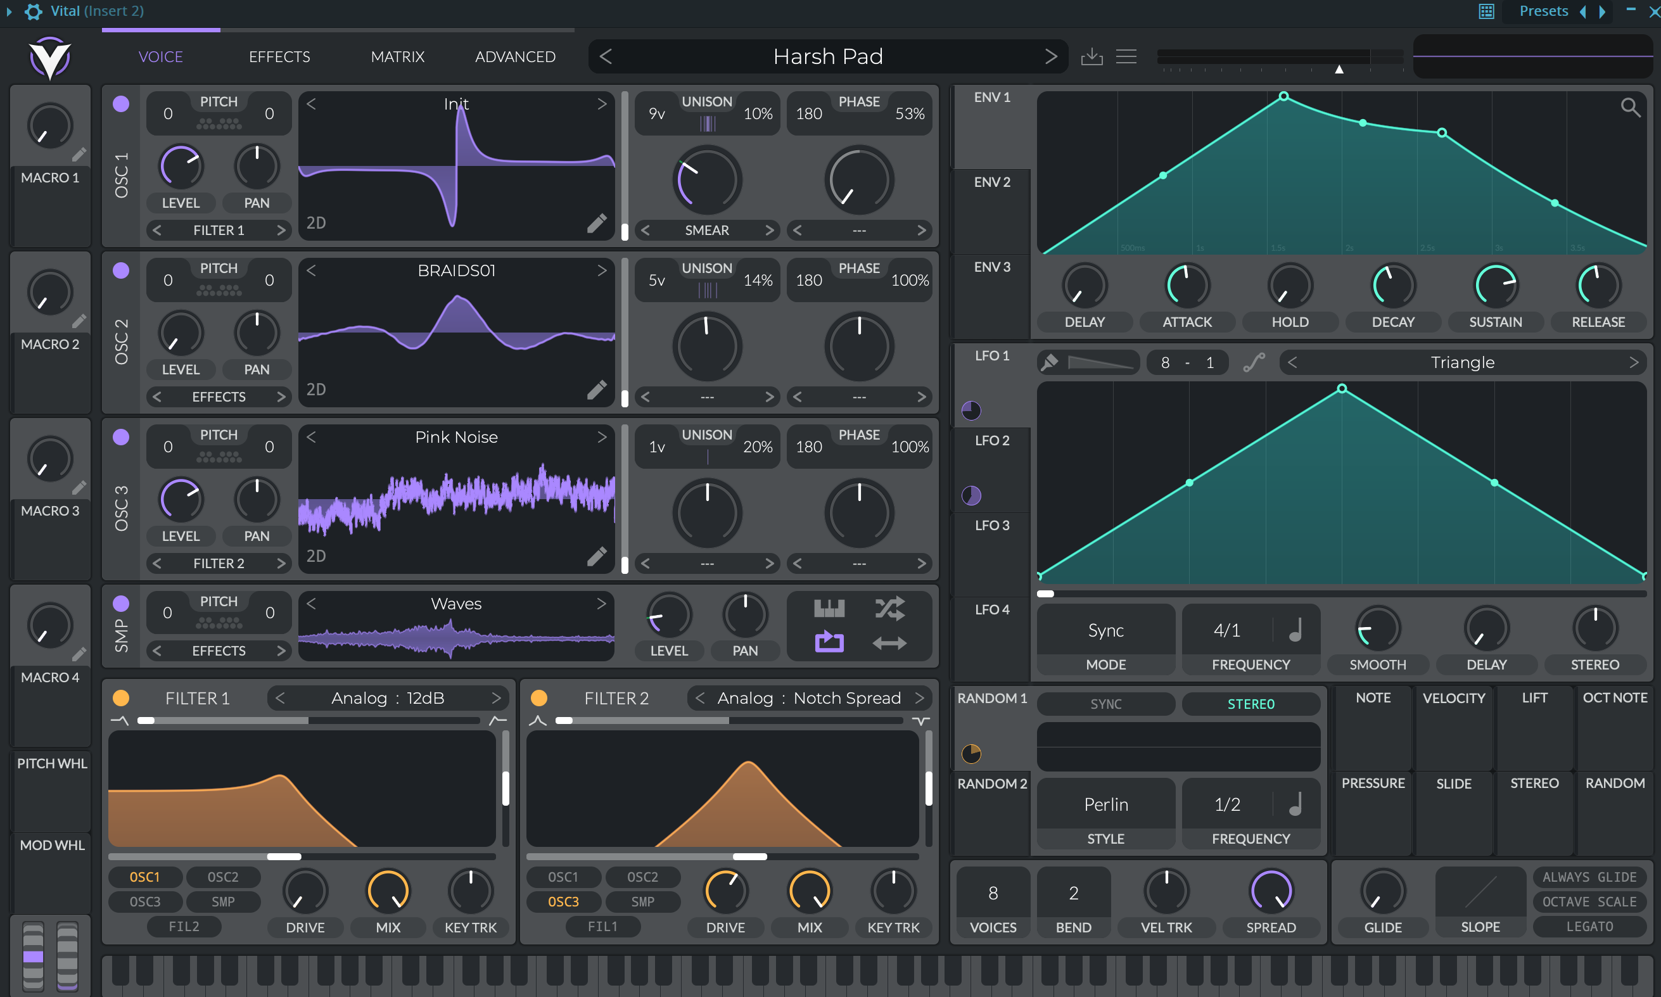
Task: Open the host preset grid icon
Action: click(x=1486, y=11)
